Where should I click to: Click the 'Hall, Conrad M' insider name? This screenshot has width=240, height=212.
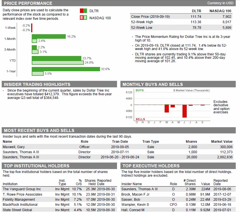tap(133, 210)
